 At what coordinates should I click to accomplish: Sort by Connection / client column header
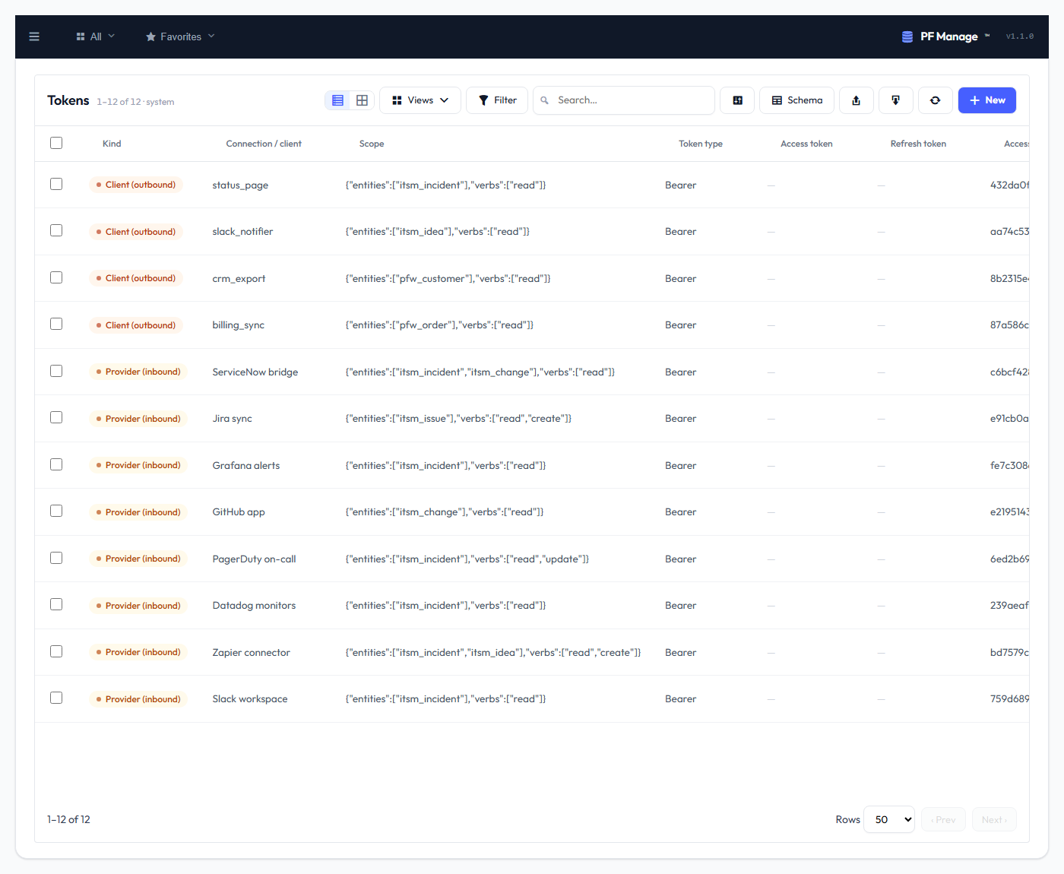pyautogui.click(x=264, y=144)
